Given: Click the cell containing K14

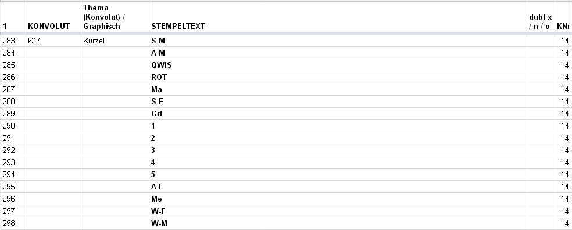Looking at the screenshot, I should [53, 41].
